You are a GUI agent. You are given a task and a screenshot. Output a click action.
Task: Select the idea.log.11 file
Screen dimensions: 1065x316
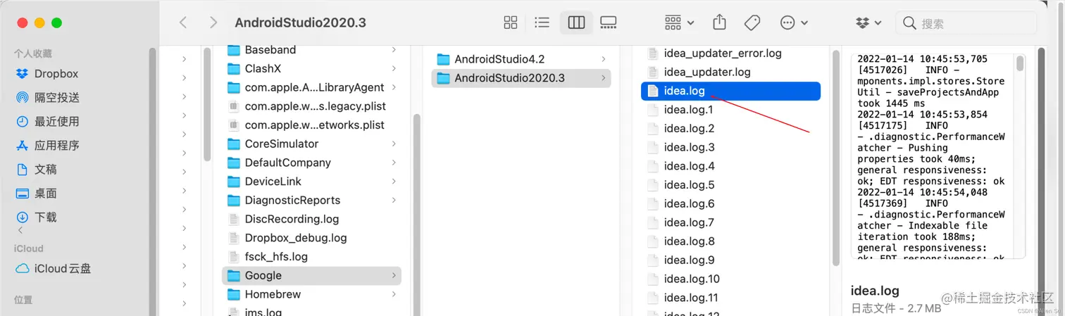click(730, 298)
